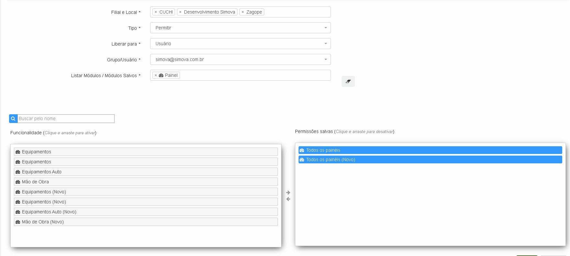Select saved permission Todos os painéis
Viewport: 570px width, 256px height.
(x=430, y=150)
